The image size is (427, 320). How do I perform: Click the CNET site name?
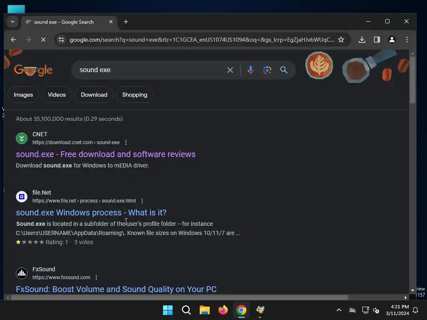coord(40,135)
